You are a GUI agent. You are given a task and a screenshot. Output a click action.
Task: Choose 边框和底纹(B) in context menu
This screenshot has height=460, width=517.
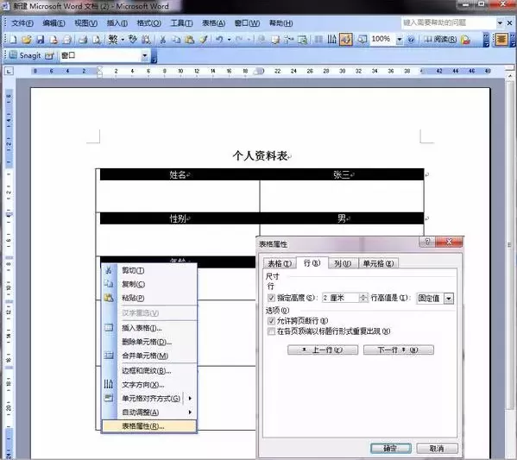pyautogui.click(x=149, y=370)
